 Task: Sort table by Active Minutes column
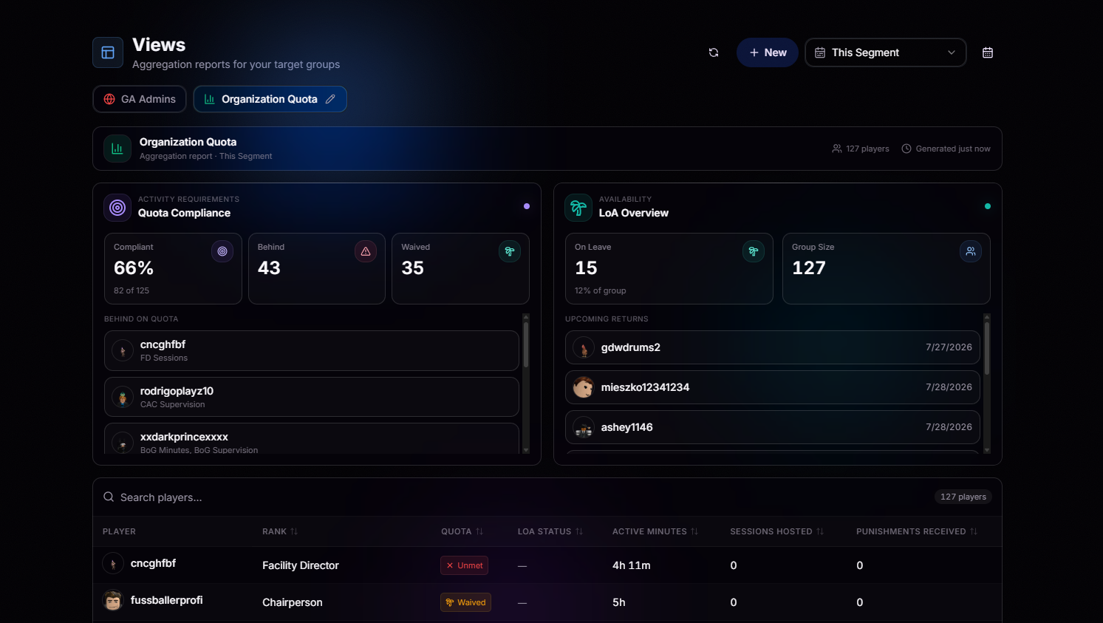655,531
